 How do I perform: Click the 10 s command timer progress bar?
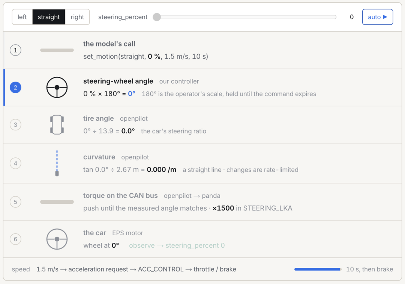pos(318,269)
